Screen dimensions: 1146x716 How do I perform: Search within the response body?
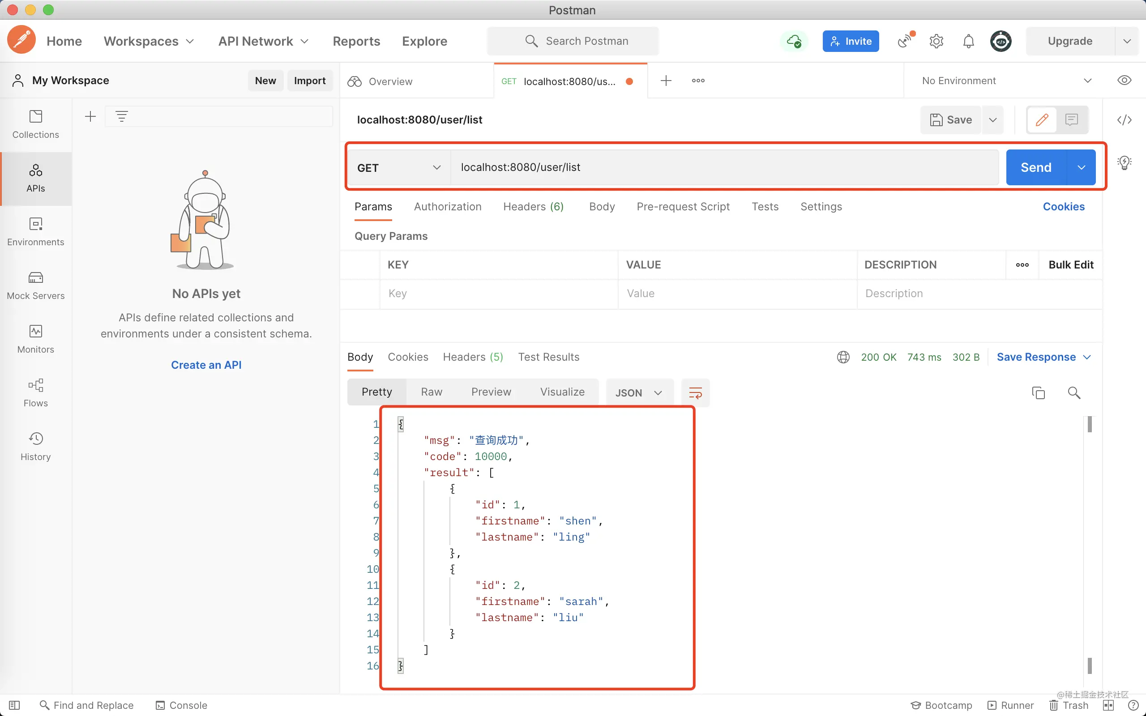tap(1074, 392)
